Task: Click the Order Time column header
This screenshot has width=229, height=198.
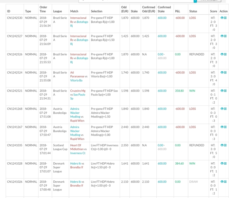Action: (x=44, y=9)
